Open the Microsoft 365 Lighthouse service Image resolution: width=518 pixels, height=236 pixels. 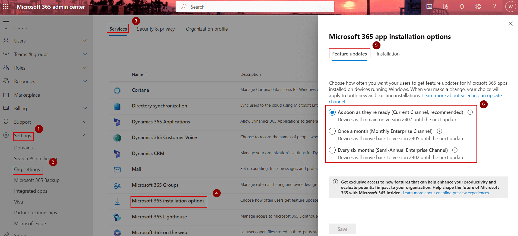(159, 217)
